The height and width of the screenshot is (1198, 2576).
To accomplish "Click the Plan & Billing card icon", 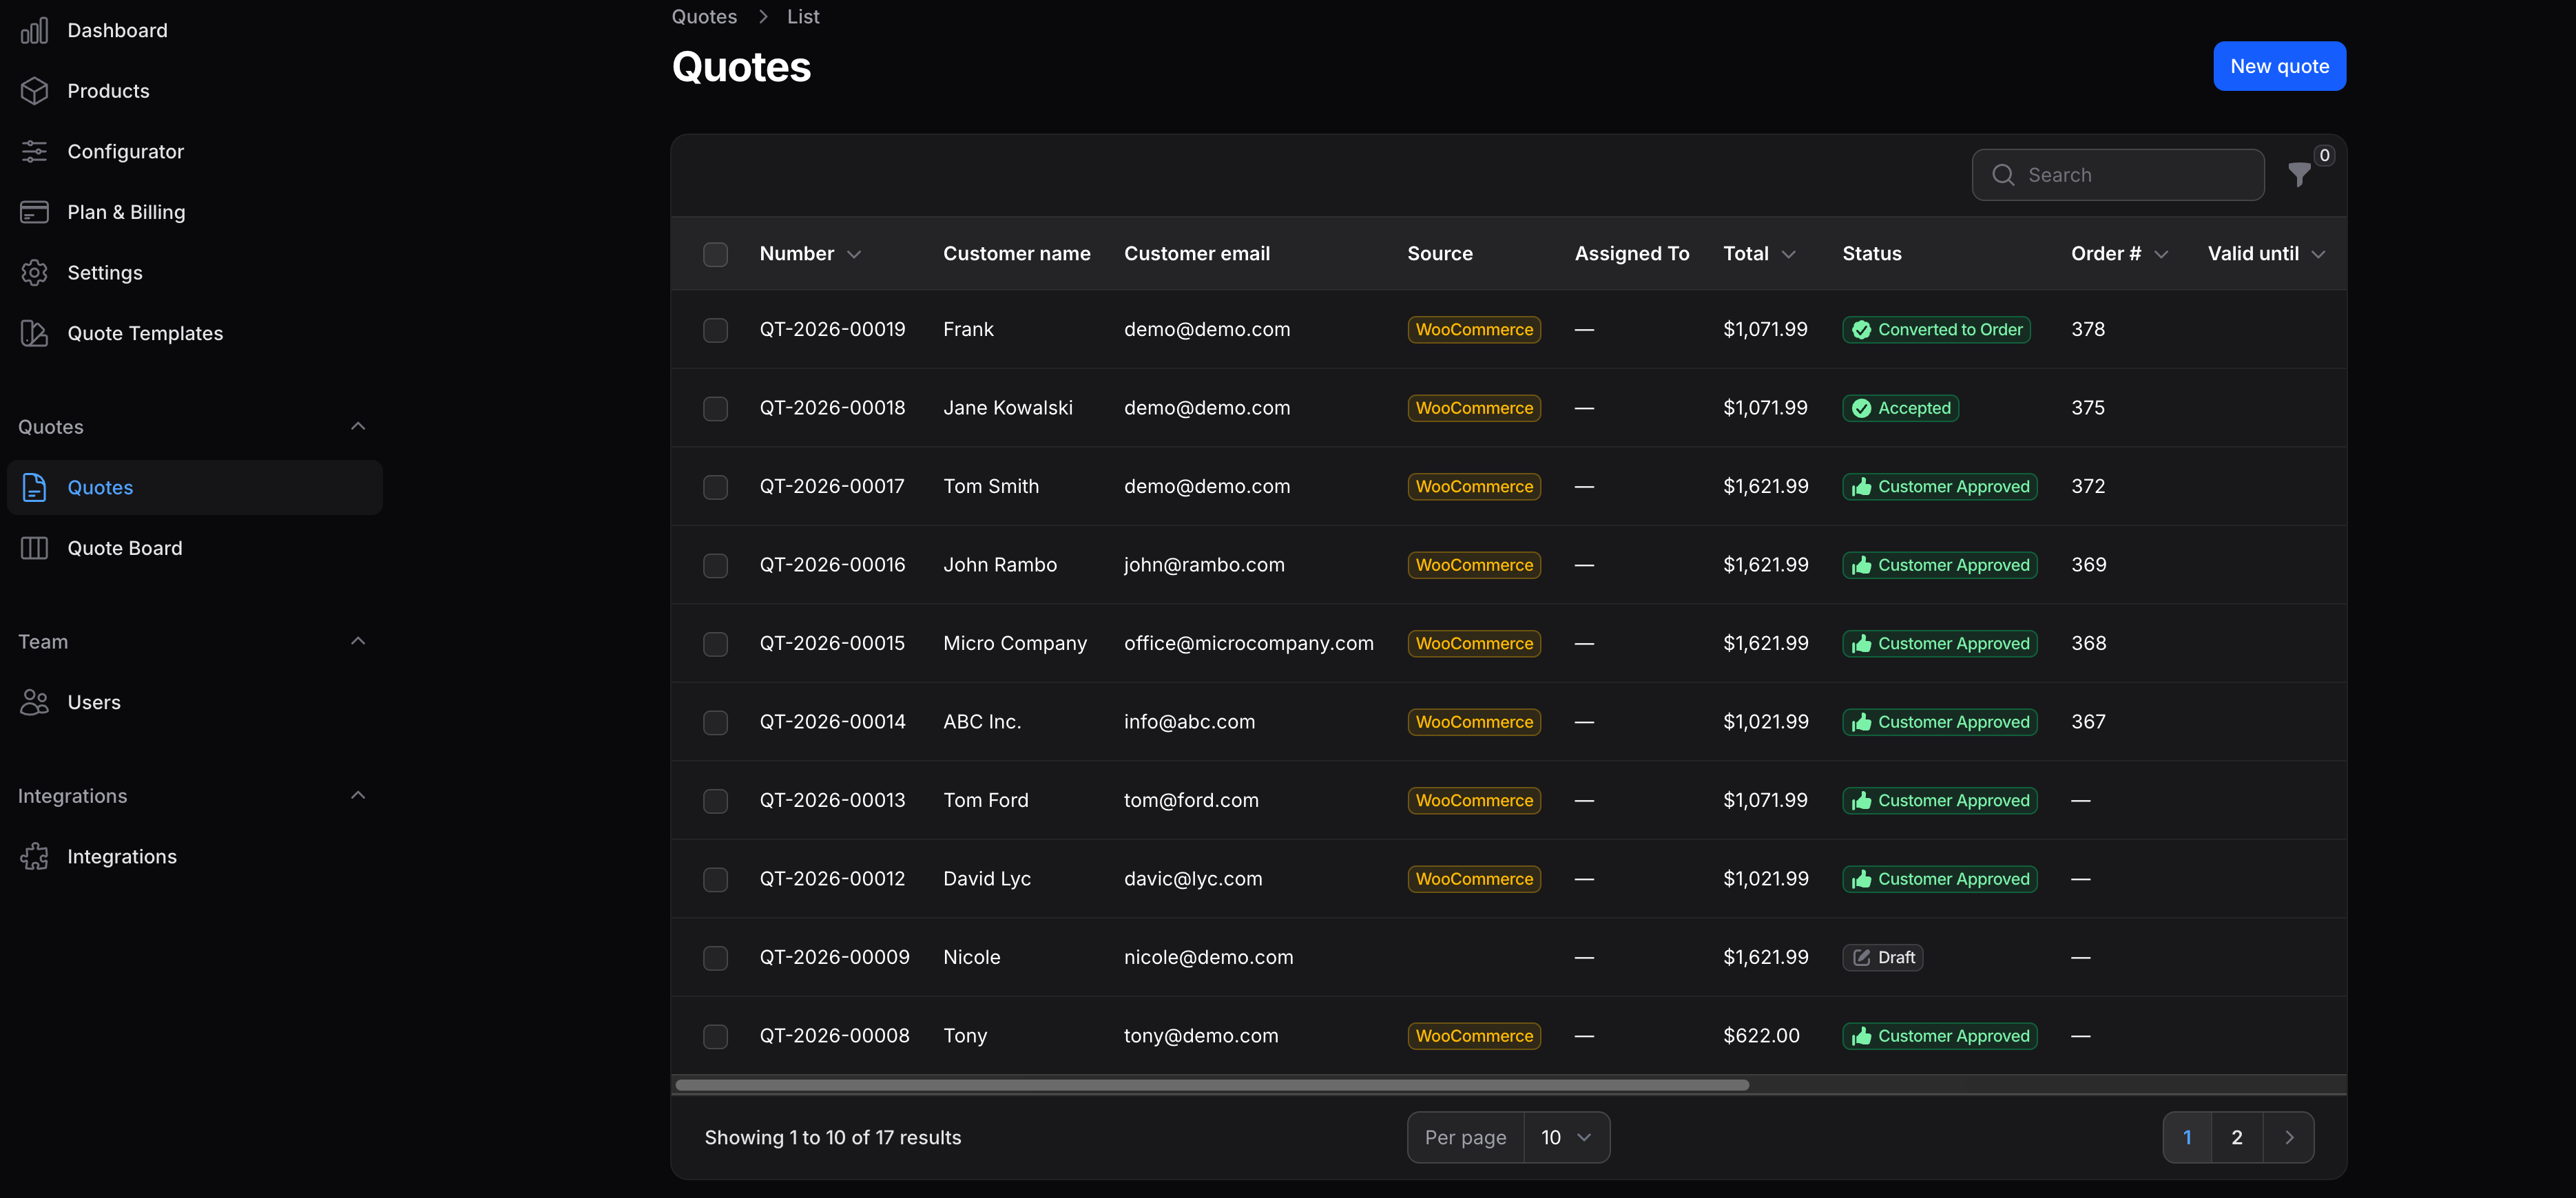I will 34,212.
